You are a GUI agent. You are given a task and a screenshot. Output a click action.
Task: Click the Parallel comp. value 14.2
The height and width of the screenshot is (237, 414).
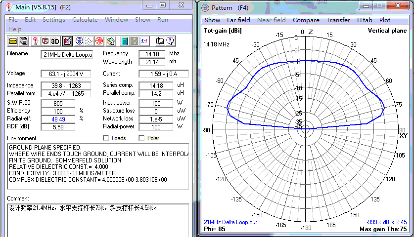(156, 93)
